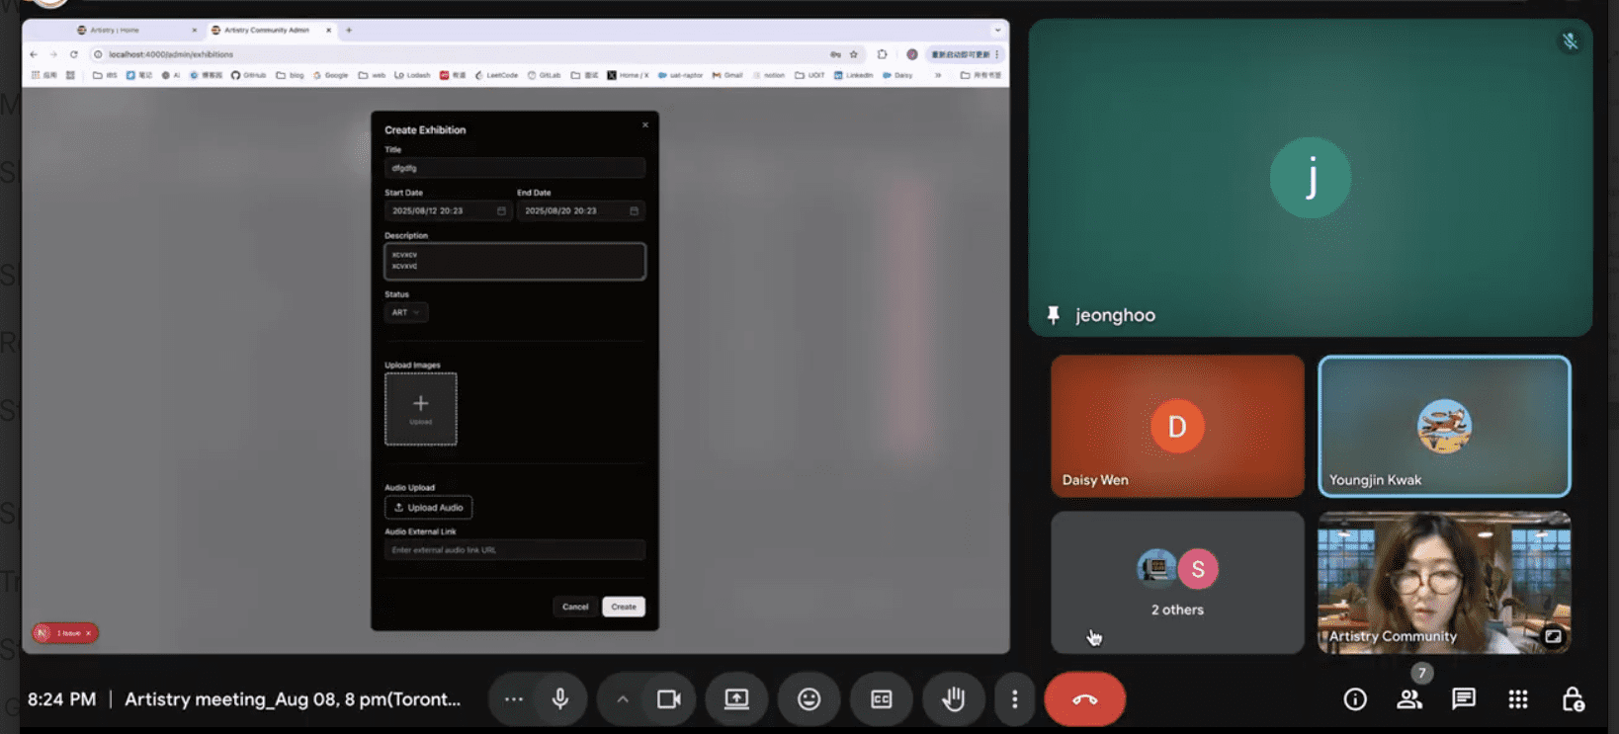The image size is (1619, 734).
Task: Leave the call with red hangup button
Action: click(1084, 699)
